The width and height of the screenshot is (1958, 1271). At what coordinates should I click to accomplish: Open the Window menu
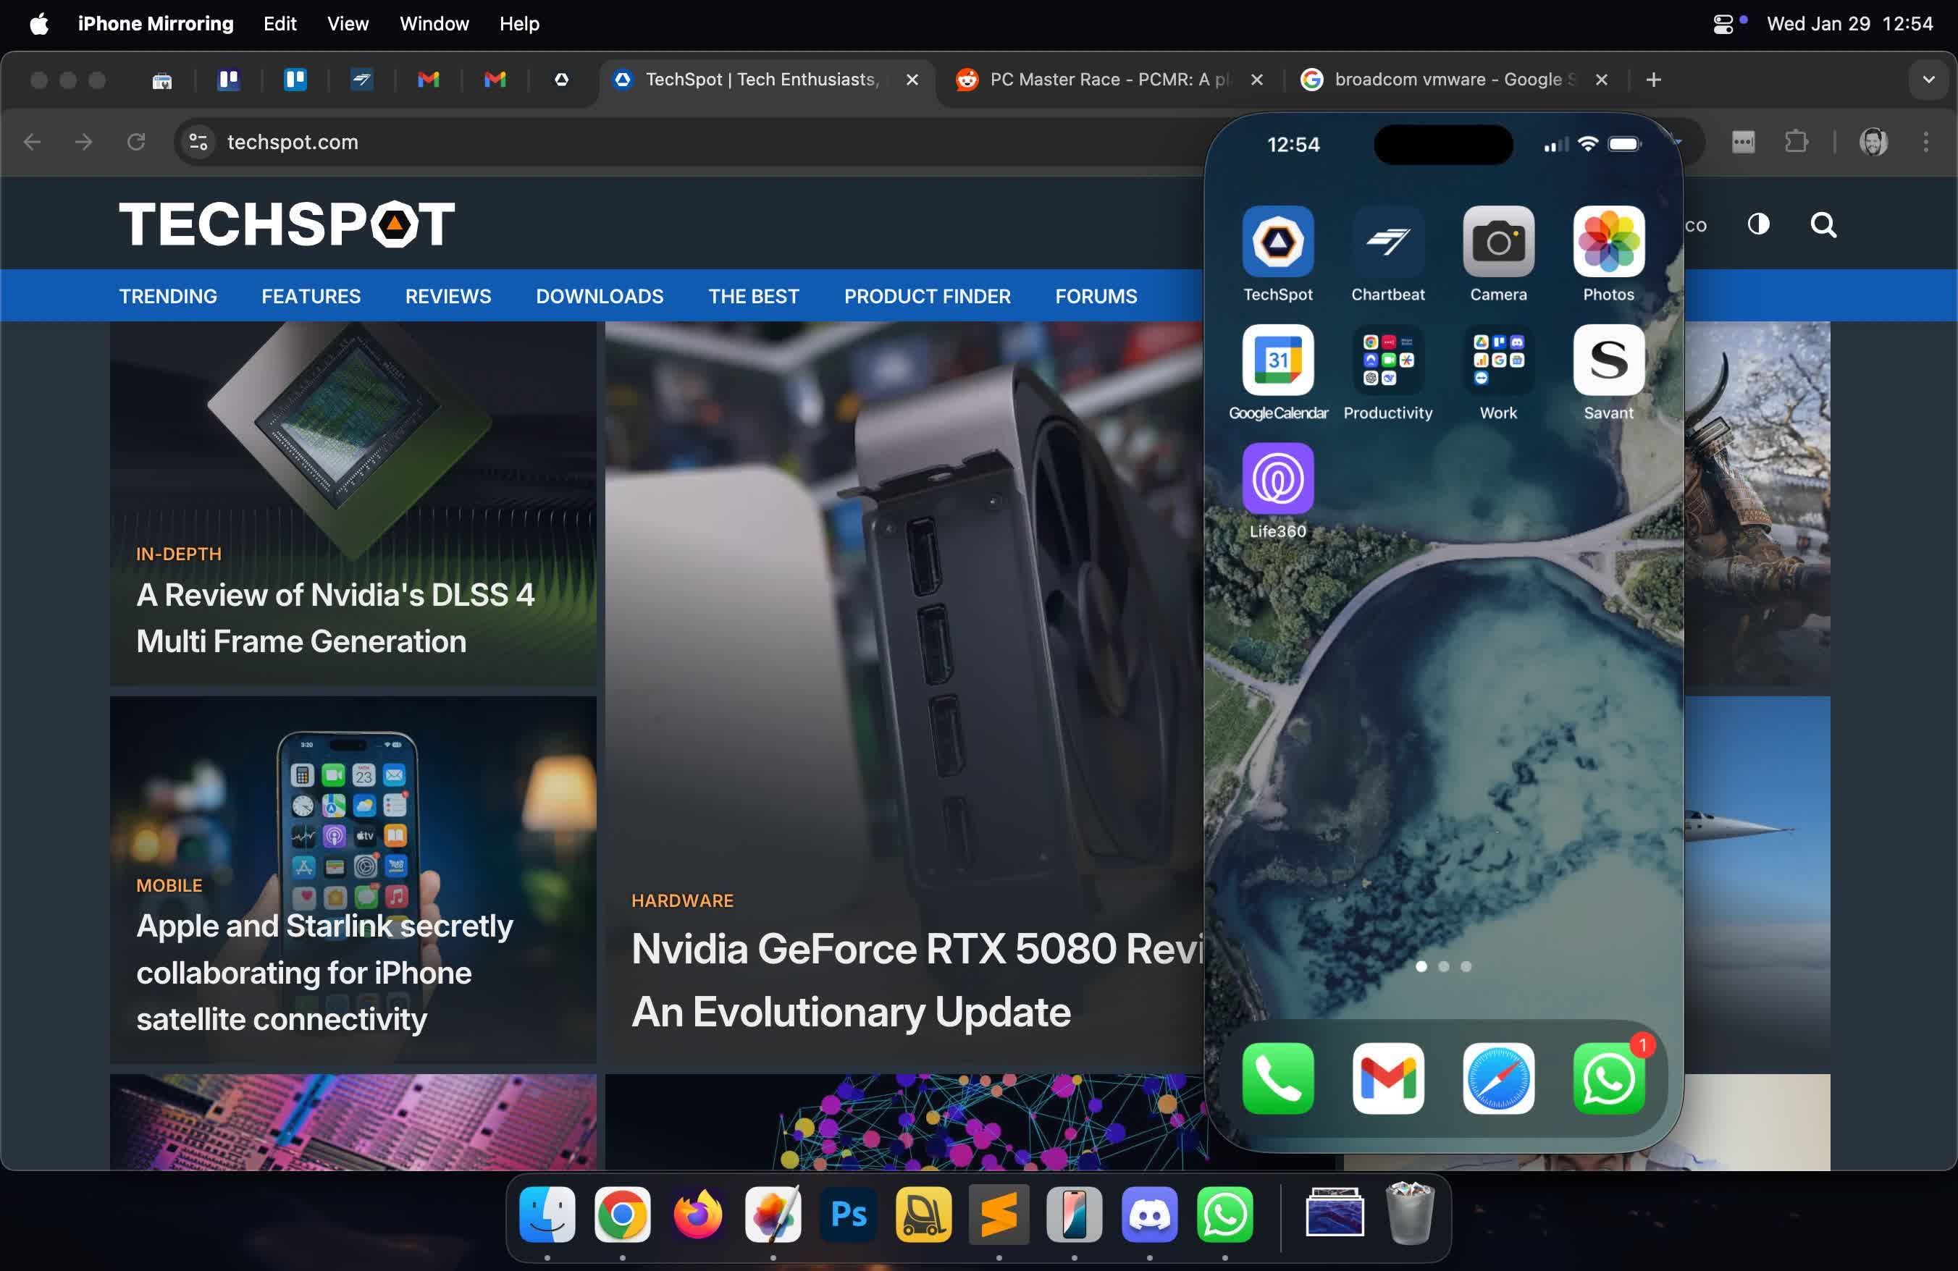pos(434,24)
